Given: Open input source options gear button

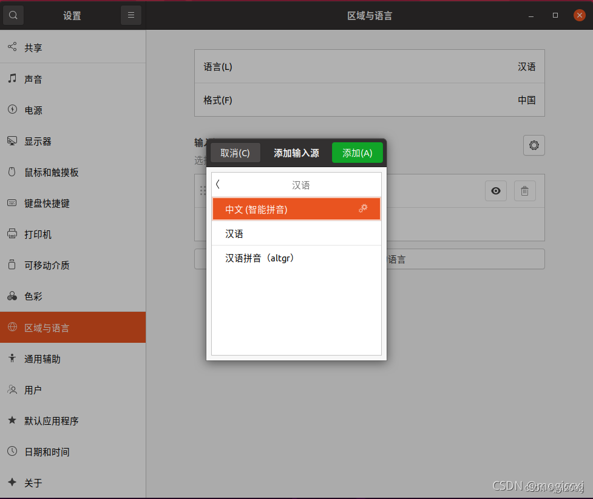Looking at the screenshot, I should coord(534,145).
